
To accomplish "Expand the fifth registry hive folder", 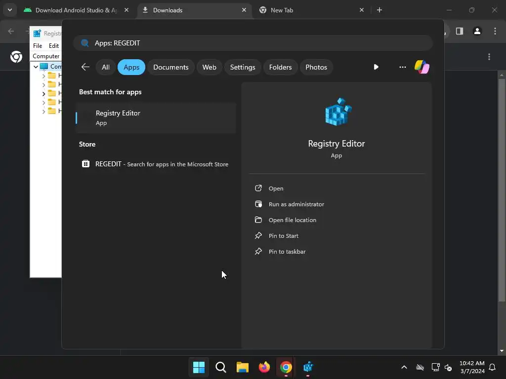I will [x=43, y=112].
